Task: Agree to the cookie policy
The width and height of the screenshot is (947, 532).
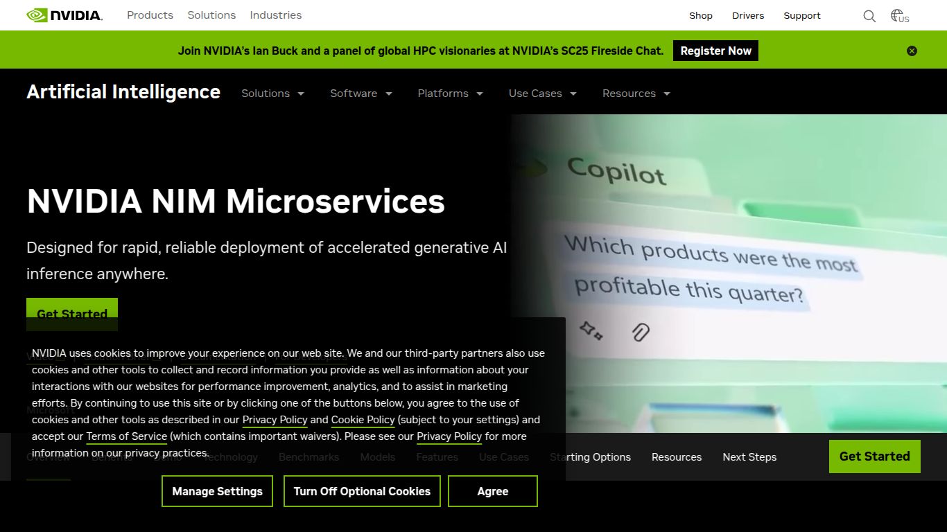Action: pyautogui.click(x=492, y=491)
